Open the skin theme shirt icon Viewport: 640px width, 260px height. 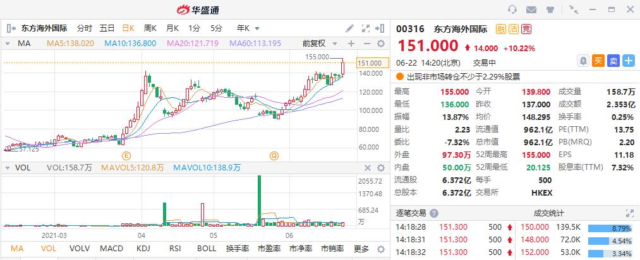tap(550, 9)
